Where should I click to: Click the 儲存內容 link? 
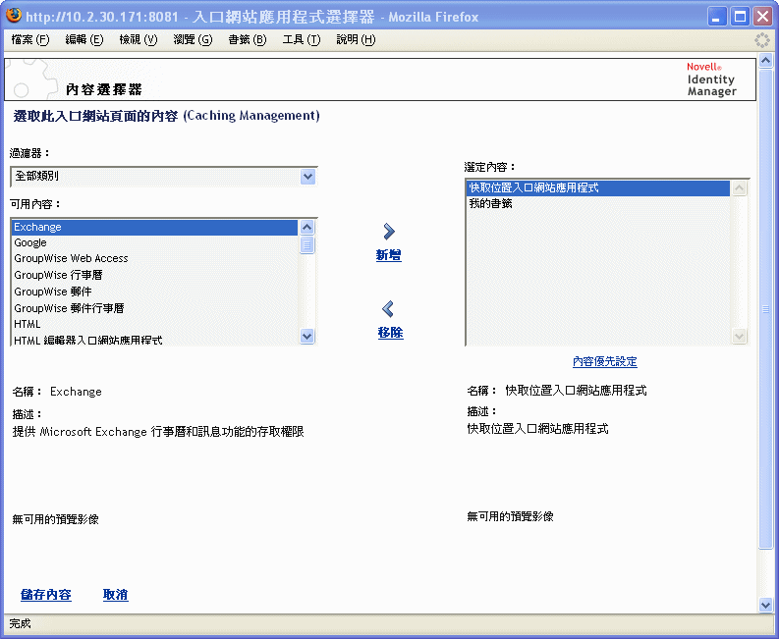[x=46, y=594]
